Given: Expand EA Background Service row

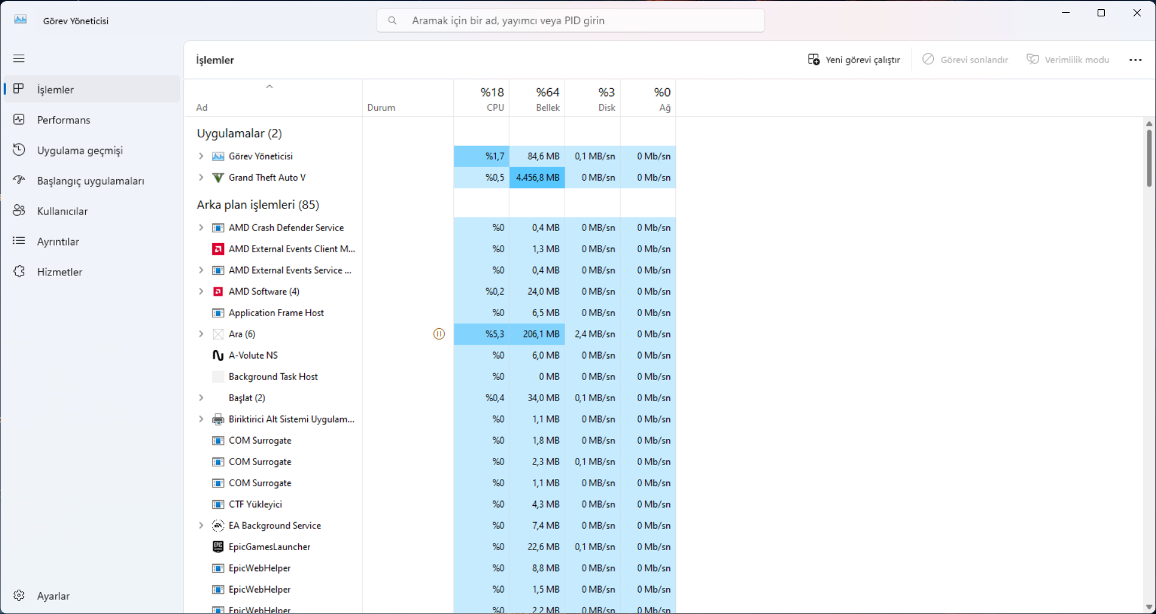Looking at the screenshot, I should (x=201, y=525).
